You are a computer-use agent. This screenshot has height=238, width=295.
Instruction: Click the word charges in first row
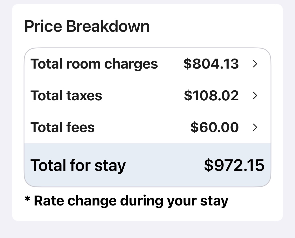131,65
